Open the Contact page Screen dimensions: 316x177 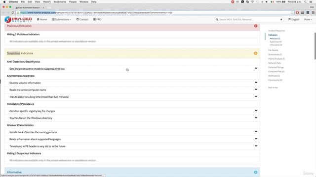82,20
